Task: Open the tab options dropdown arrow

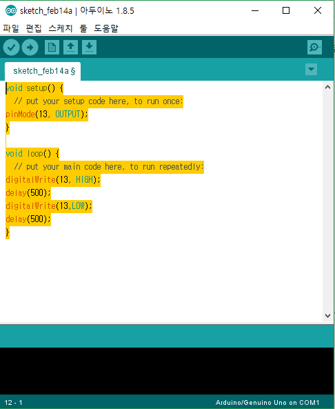Action: click(x=311, y=70)
